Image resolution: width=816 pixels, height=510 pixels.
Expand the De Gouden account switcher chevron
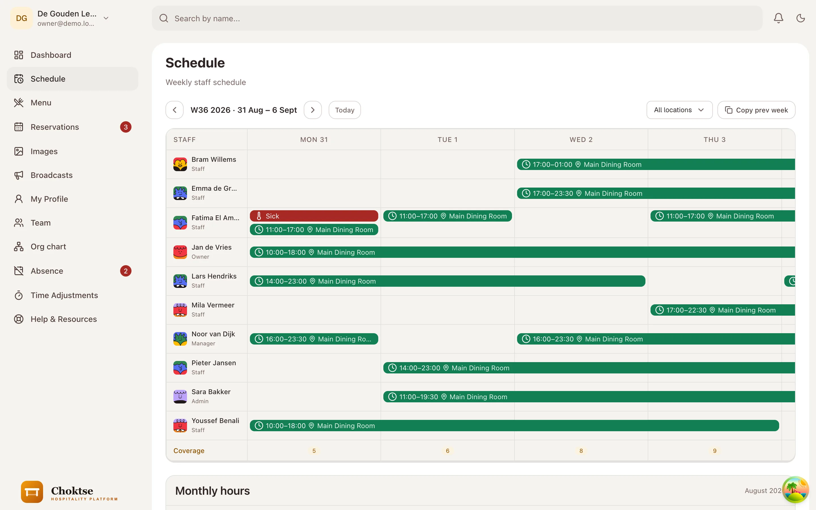click(x=106, y=18)
